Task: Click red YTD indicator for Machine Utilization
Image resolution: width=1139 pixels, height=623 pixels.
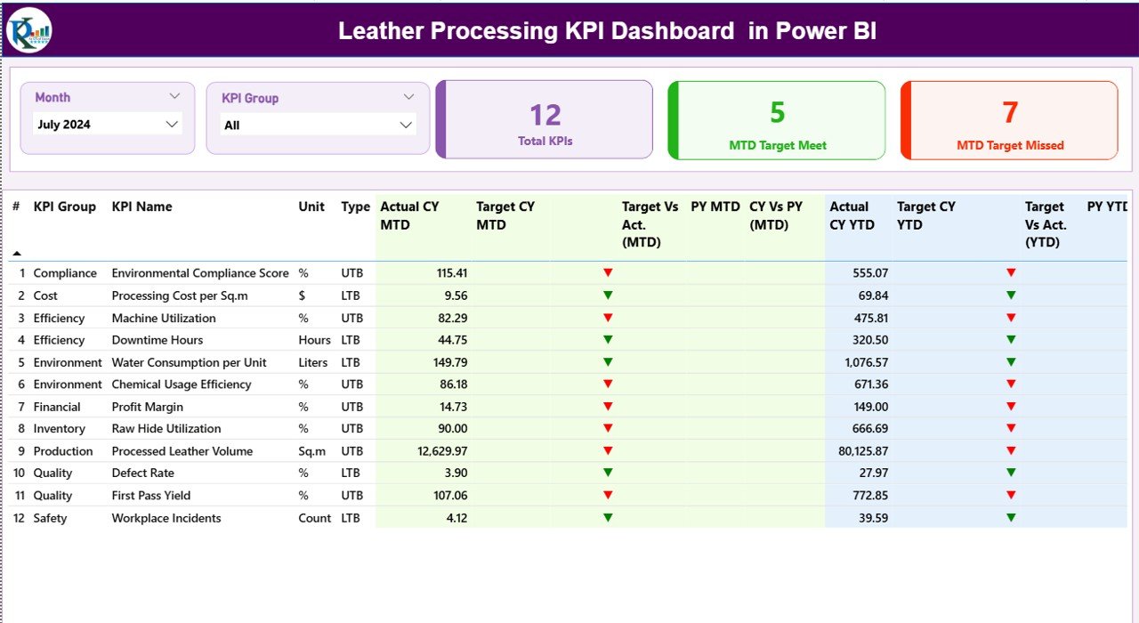Action: coord(1011,317)
